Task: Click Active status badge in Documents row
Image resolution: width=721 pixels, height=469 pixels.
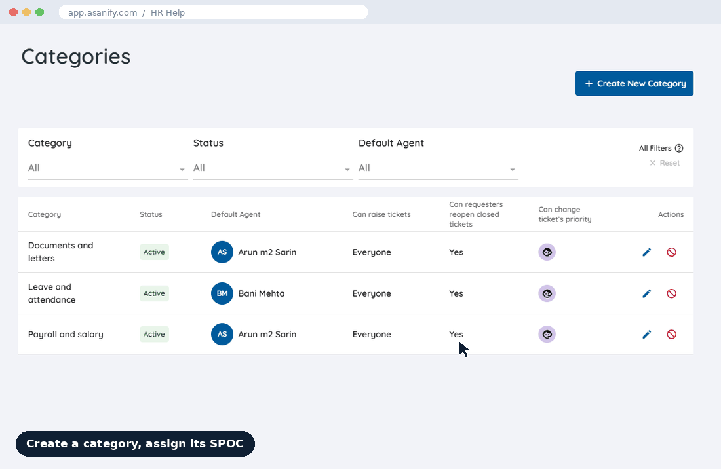Action: pos(155,252)
